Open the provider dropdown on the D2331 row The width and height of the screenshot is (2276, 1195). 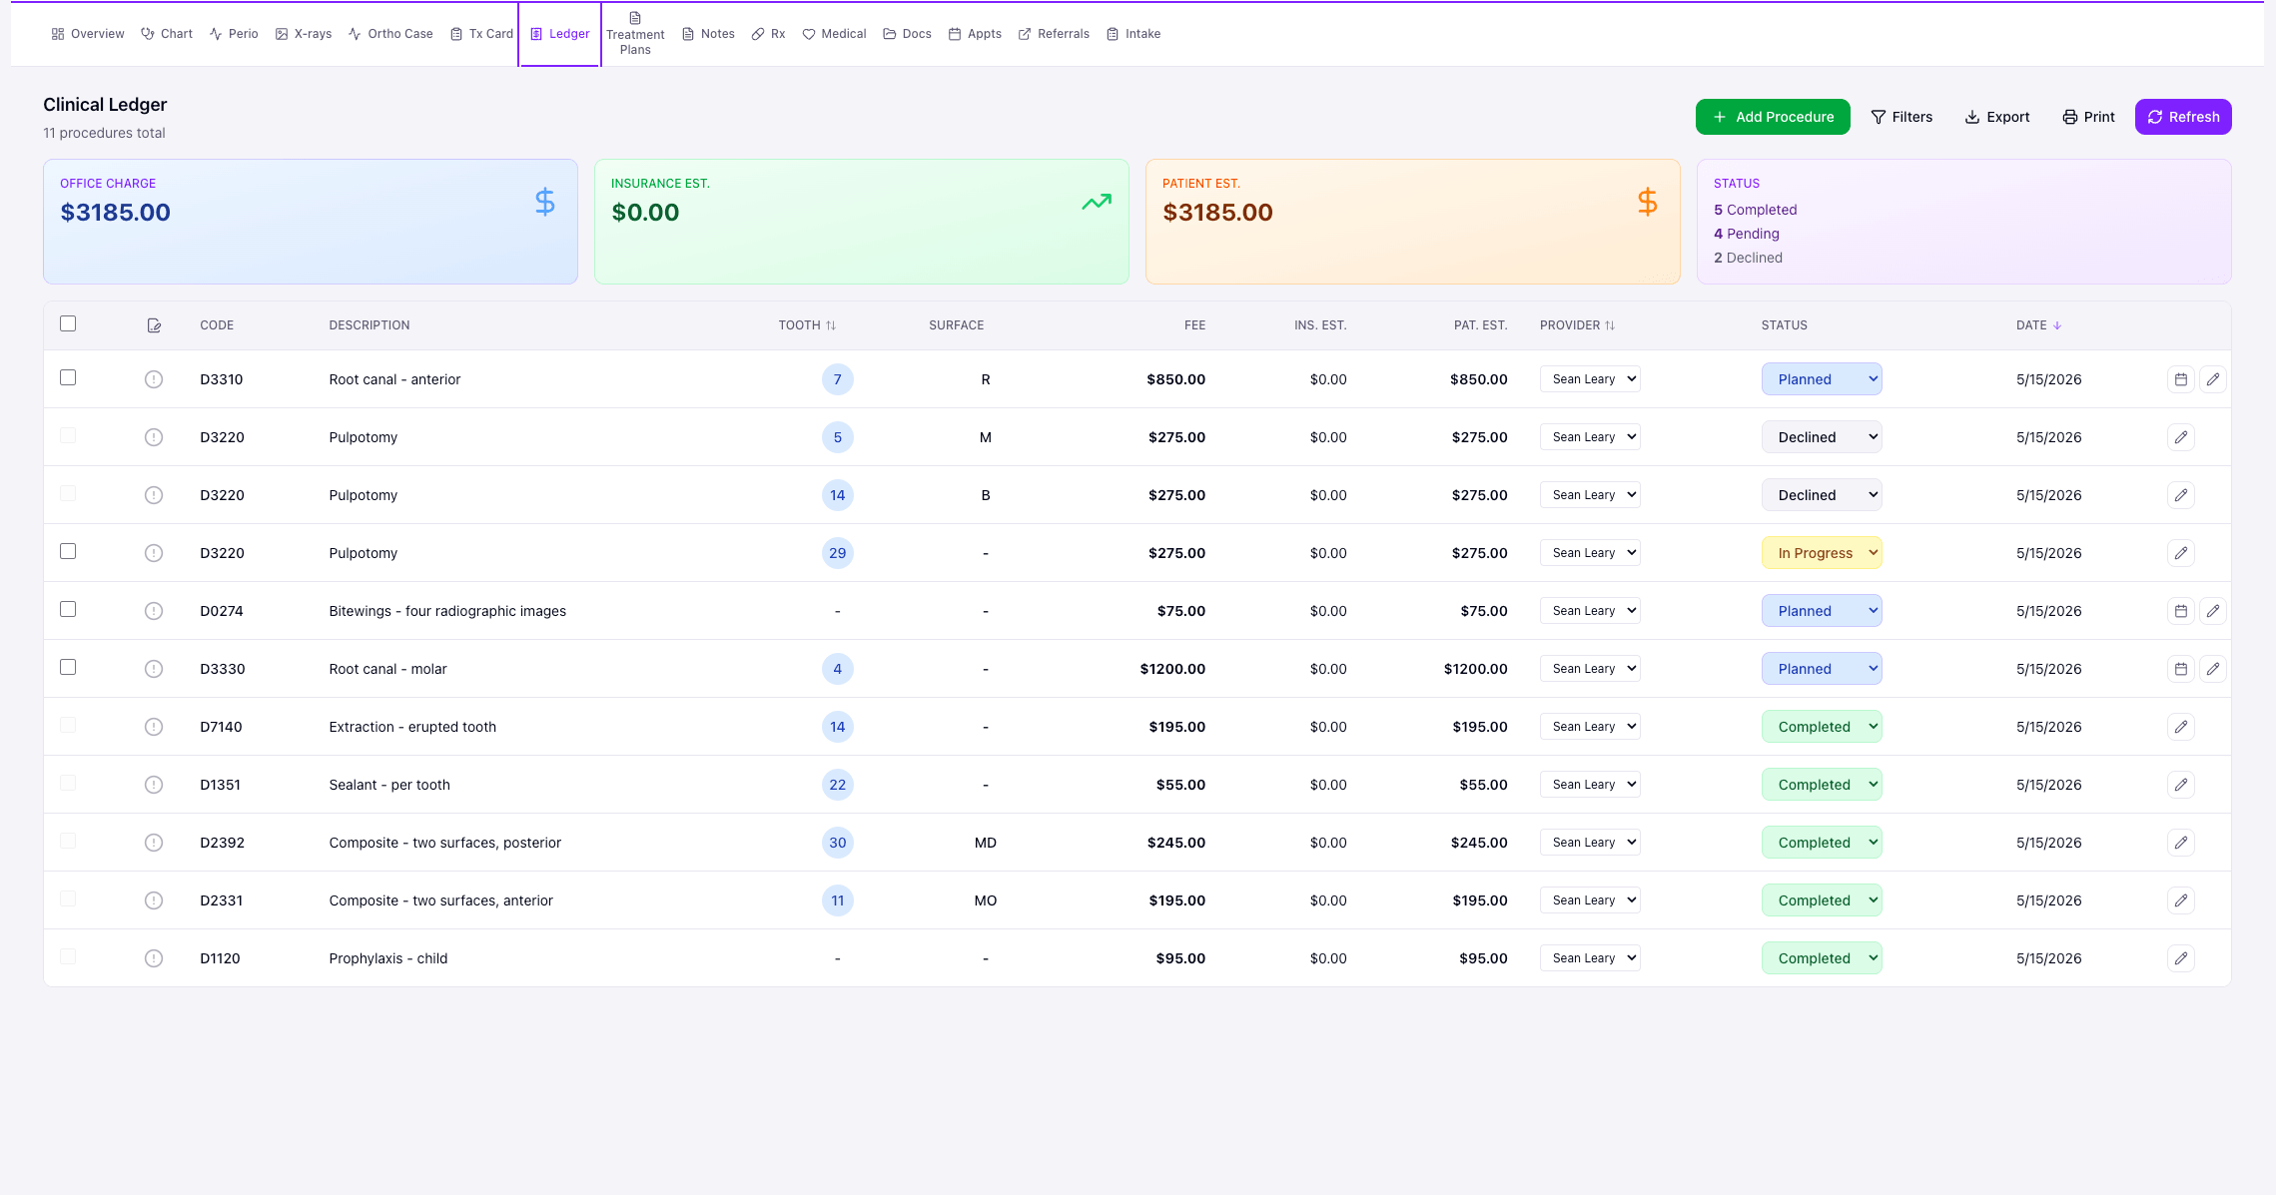(x=1590, y=900)
